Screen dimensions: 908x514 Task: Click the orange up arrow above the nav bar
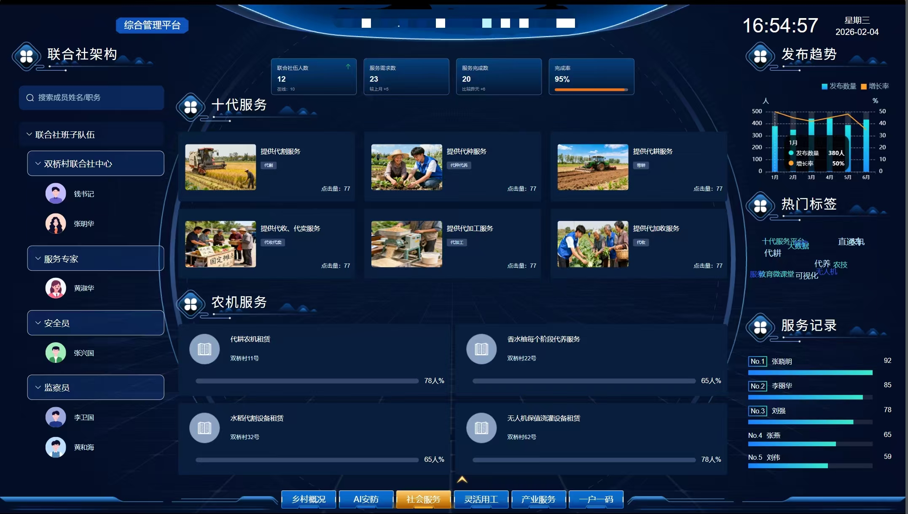click(462, 479)
